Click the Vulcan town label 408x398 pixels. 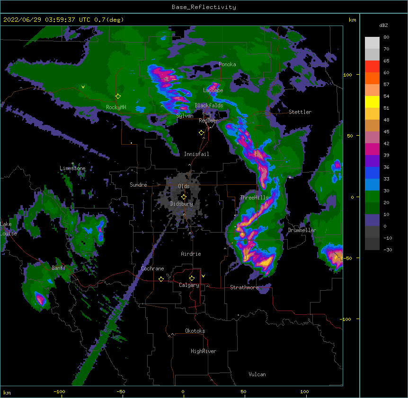point(257,374)
